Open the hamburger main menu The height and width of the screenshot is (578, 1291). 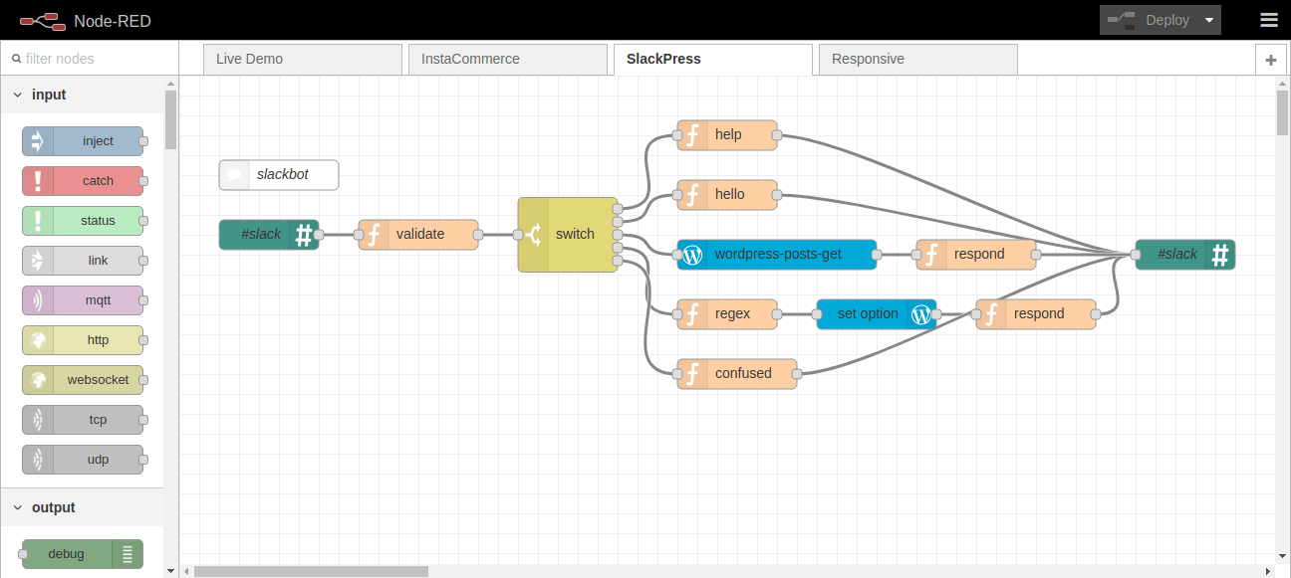pos(1268,20)
